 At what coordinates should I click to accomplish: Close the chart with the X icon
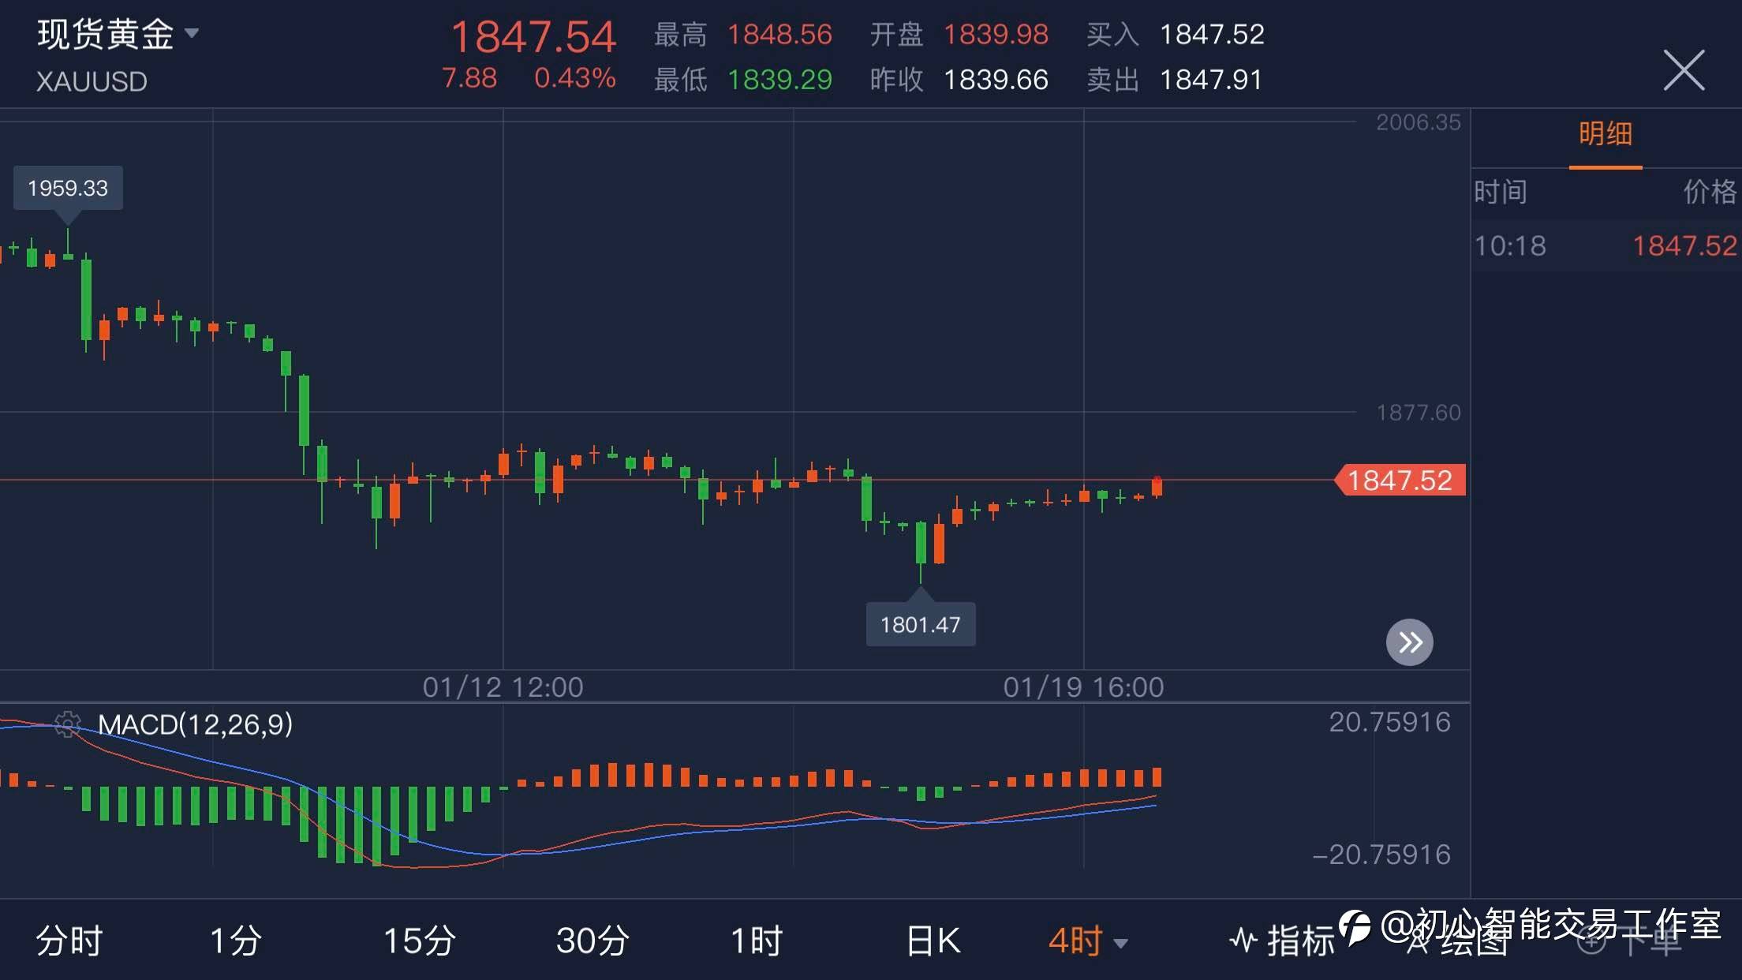1684,70
